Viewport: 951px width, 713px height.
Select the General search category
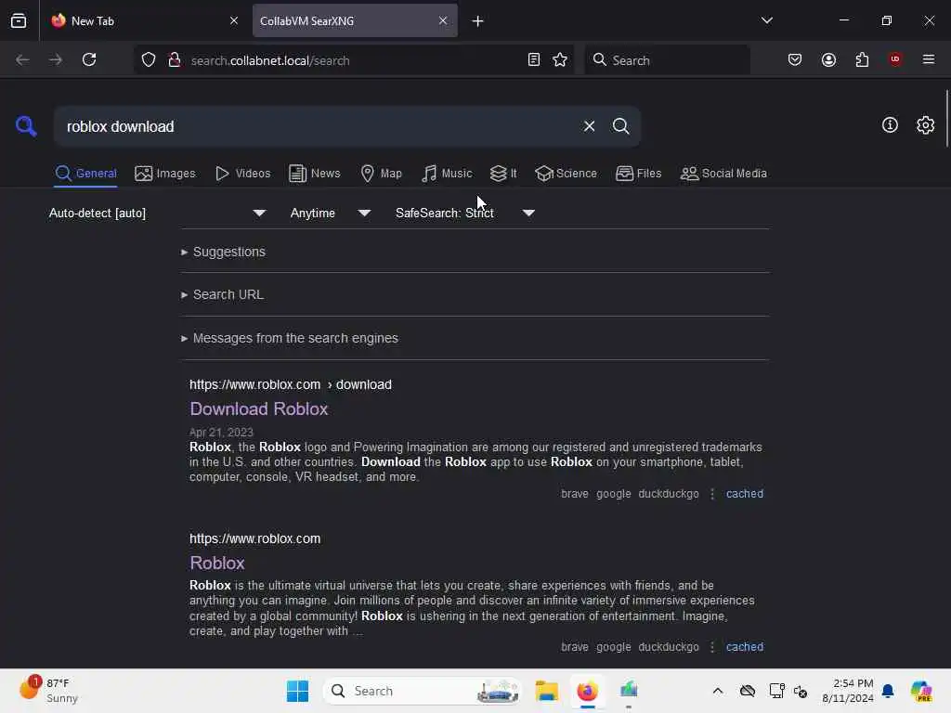coord(85,174)
